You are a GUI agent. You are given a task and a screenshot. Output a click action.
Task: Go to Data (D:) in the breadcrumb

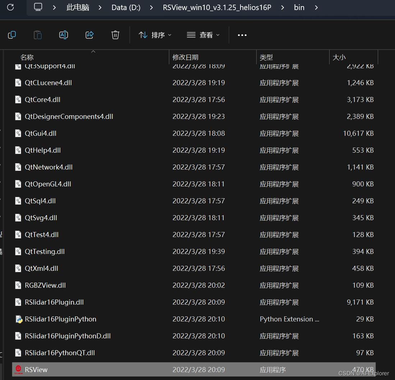126,8
